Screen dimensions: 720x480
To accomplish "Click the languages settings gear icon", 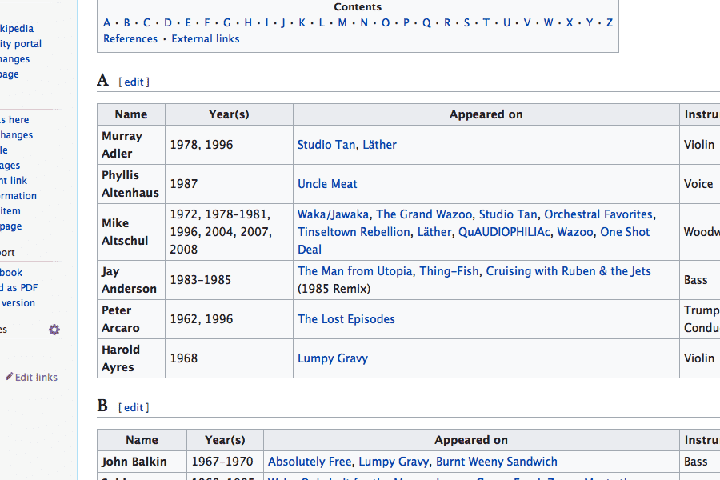I will (x=54, y=330).
